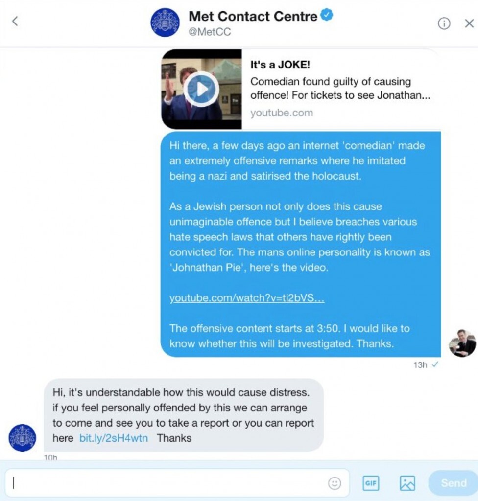Screen dimensions: 478x501
Task: Click the youtube.com domain on the link card
Action: 282,113
